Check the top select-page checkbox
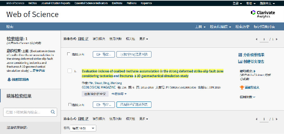The height and width of the screenshot is (134, 284). 69,54
